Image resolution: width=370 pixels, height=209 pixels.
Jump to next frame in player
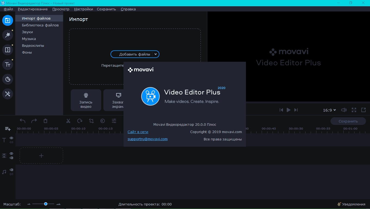[x=296, y=110]
